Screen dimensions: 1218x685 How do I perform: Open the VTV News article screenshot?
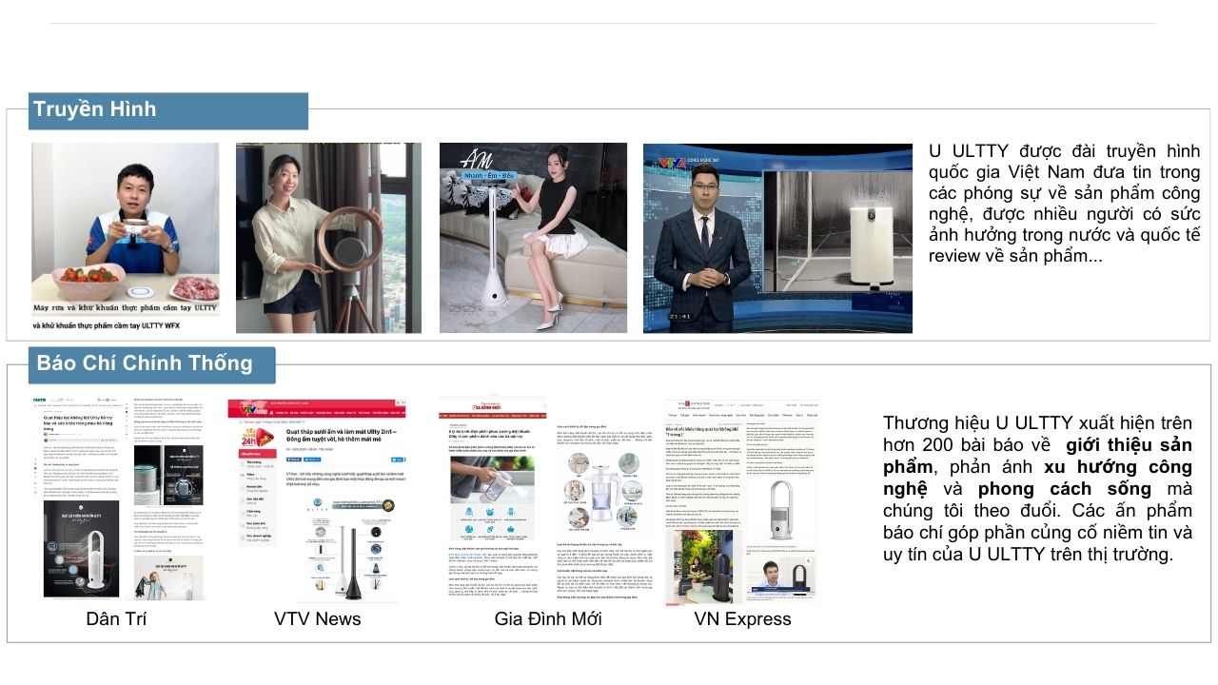click(x=315, y=499)
